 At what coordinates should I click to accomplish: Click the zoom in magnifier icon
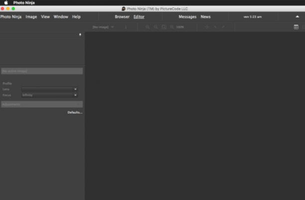(x=148, y=27)
